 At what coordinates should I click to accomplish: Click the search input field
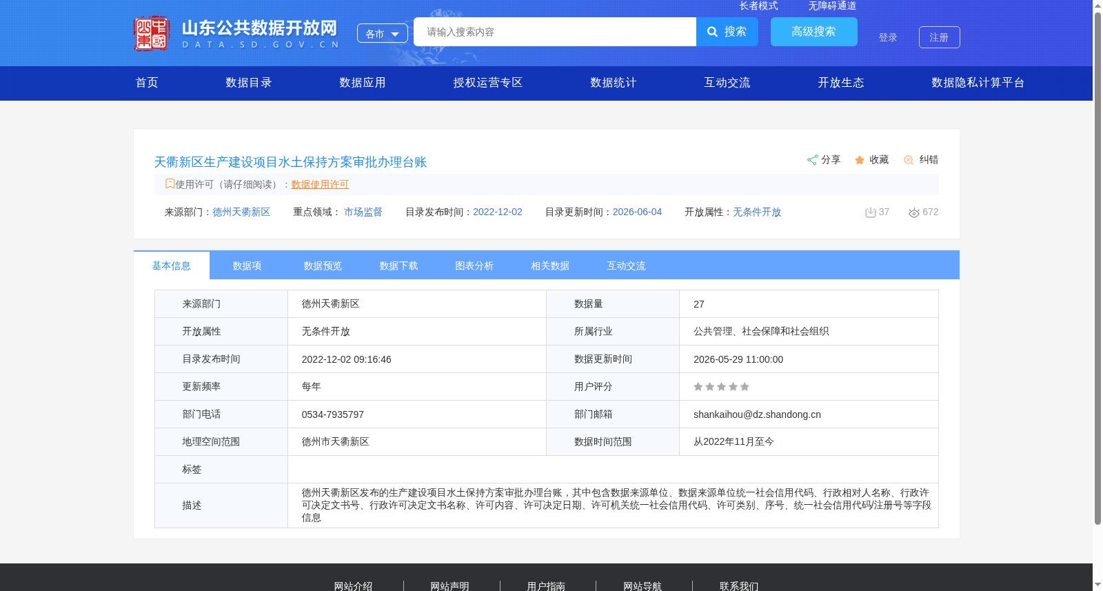coord(555,32)
